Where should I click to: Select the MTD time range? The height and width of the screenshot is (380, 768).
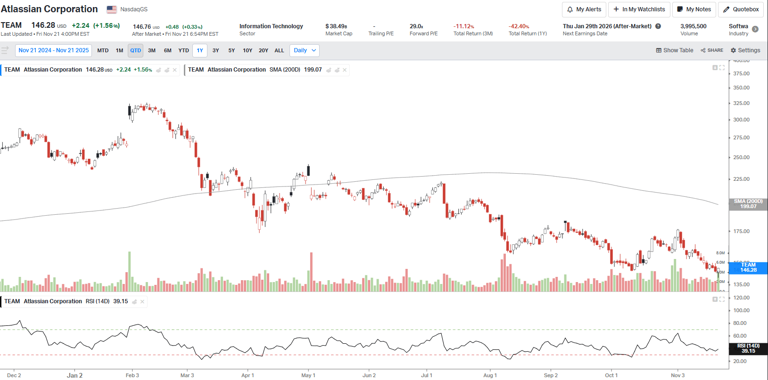click(103, 50)
